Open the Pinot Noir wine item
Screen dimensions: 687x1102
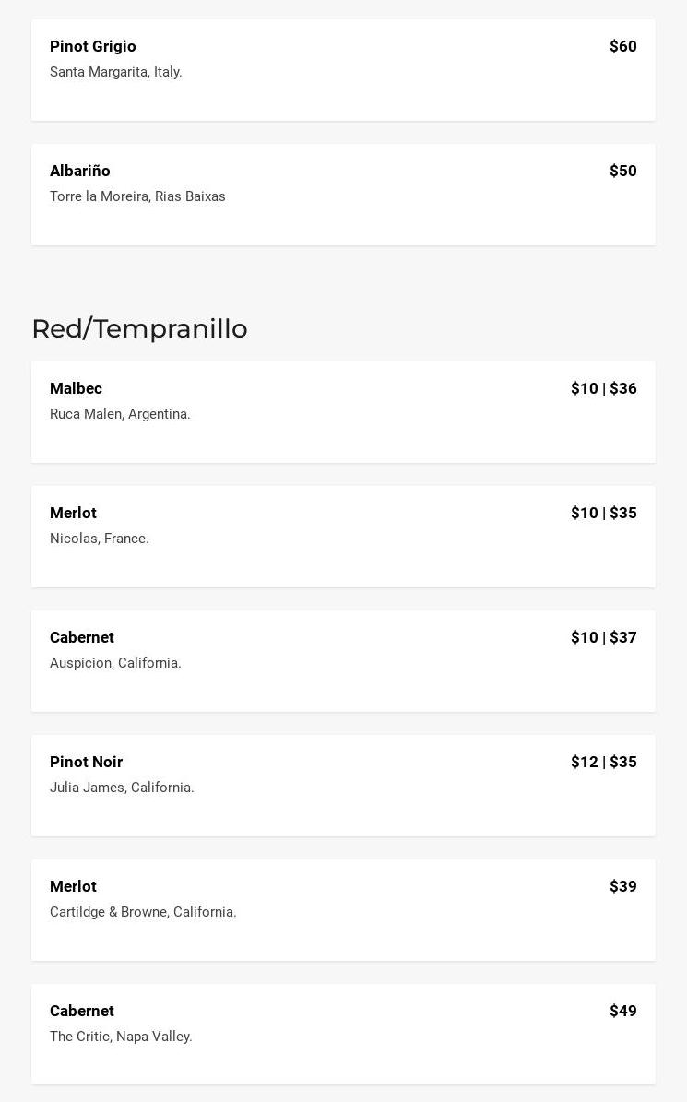click(x=86, y=762)
